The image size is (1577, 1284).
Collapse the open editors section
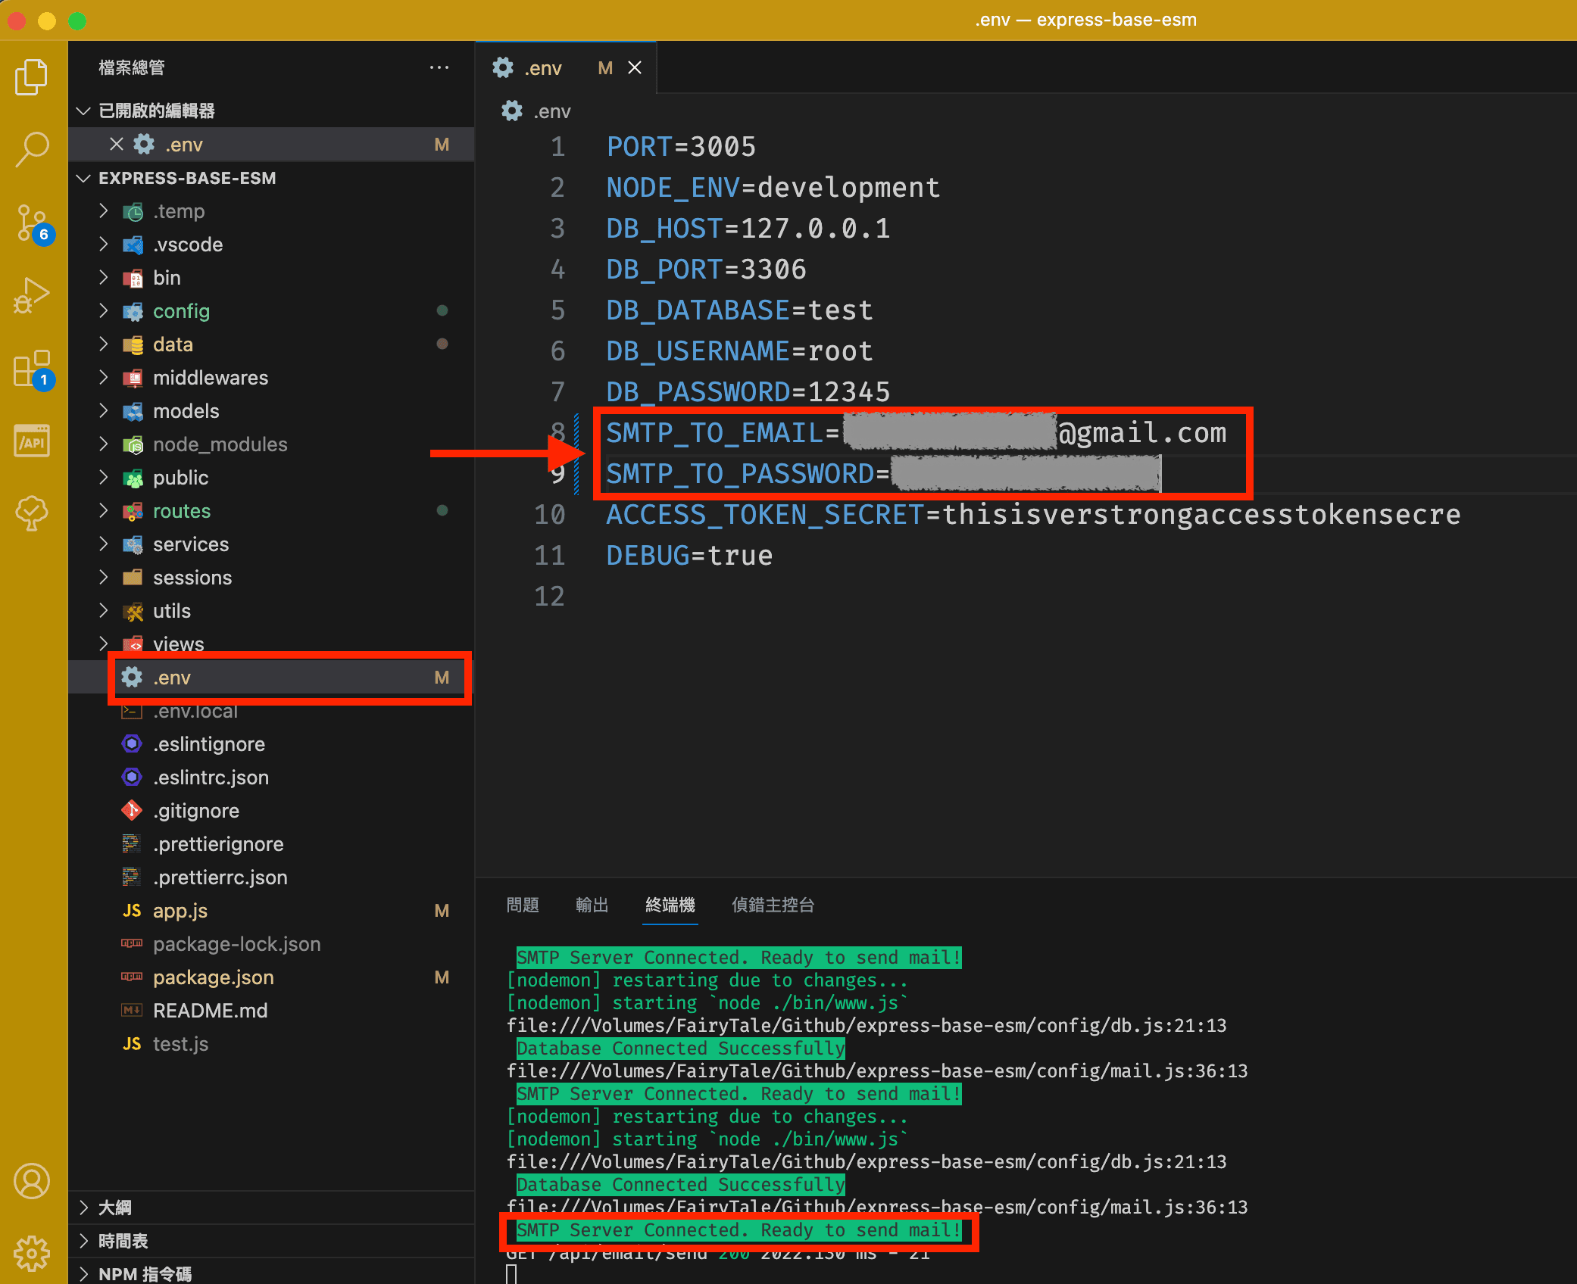[x=83, y=111]
